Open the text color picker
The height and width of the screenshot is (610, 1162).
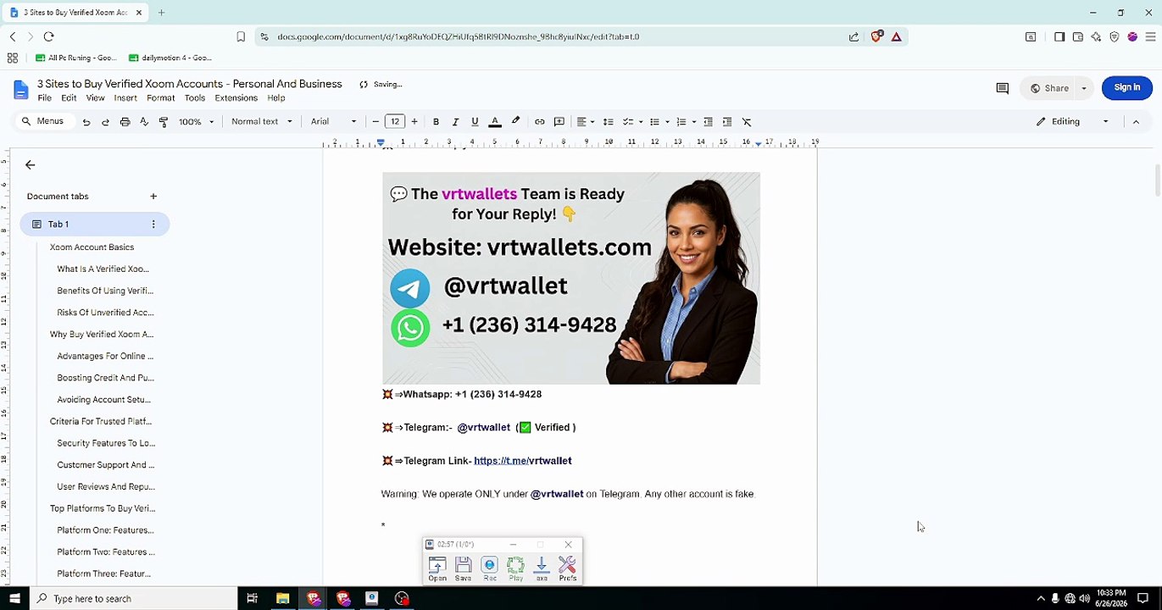click(495, 122)
